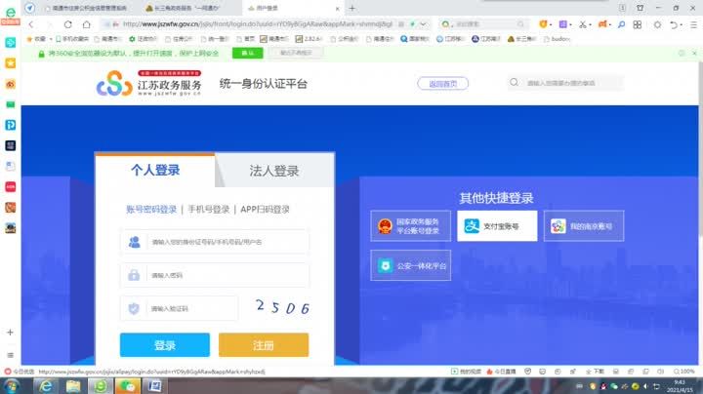This screenshot has width=703, height=394.
Task: Open the address bar dropdown arrow
Action: point(424,24)
